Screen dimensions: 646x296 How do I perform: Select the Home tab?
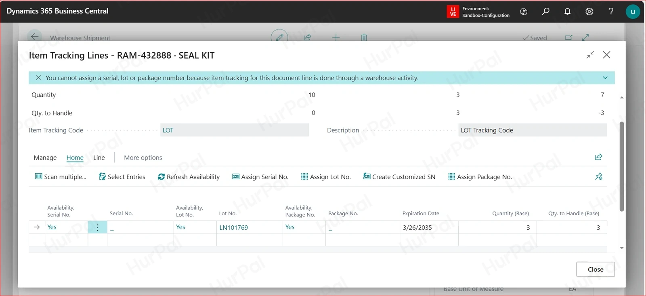[75, 157]
